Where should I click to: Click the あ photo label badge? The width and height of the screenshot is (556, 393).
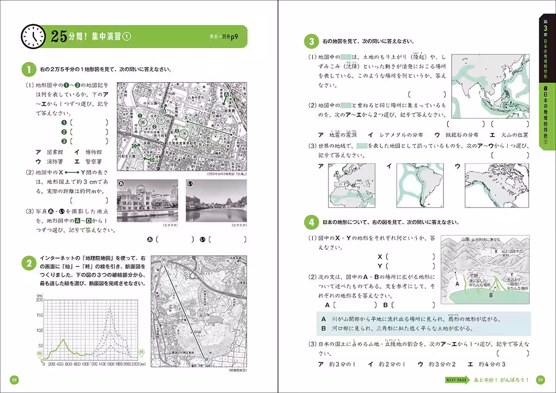121,184
